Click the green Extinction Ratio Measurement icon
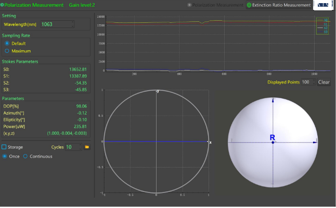 [x=249, y=5]
